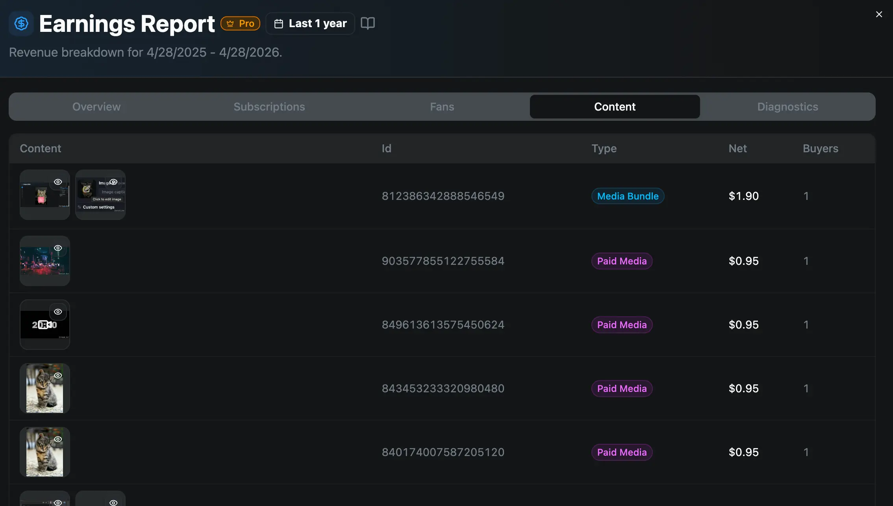Viewport: 893px width, 506px height.
Task: Open the cat editor thumbnail in Media Bundle row
Action: tap(45, 195)
